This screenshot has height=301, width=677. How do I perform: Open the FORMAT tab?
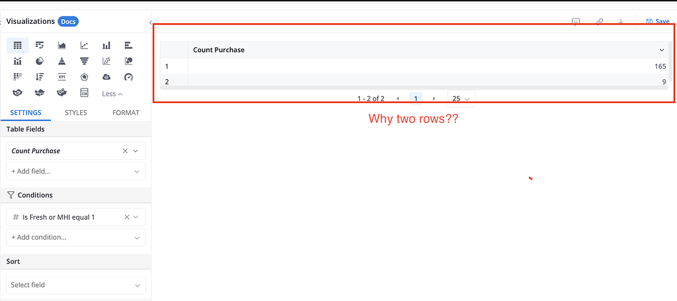[x=126, y=113]
